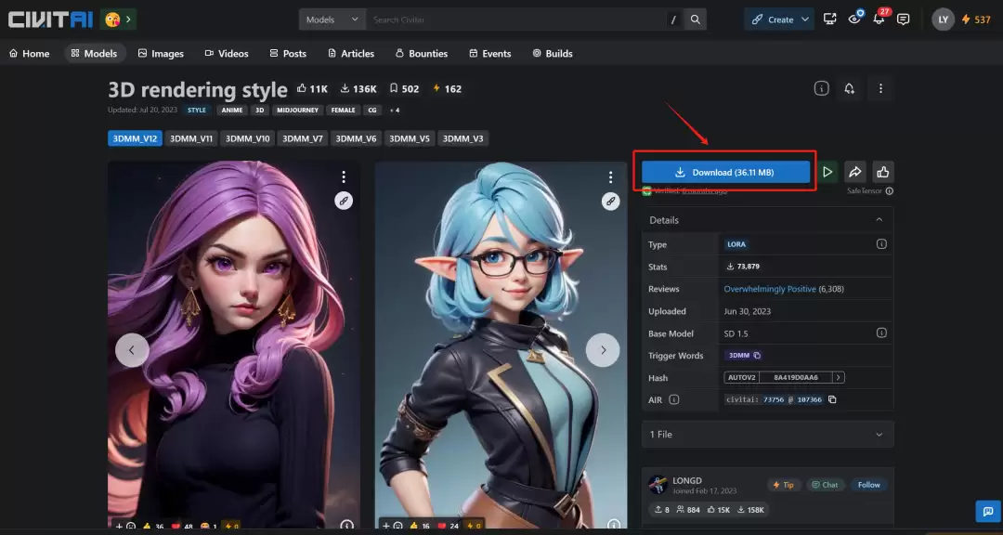Click the thumbs-up like button beside share
The width and height of the screenshot is (1003, 535).
click(883, 172)
